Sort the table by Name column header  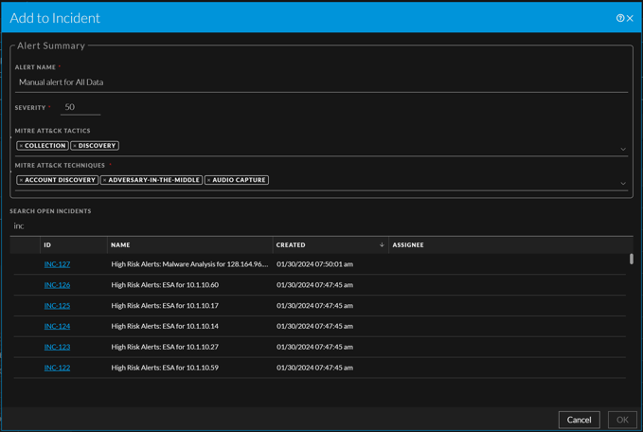tap(120, 245)
